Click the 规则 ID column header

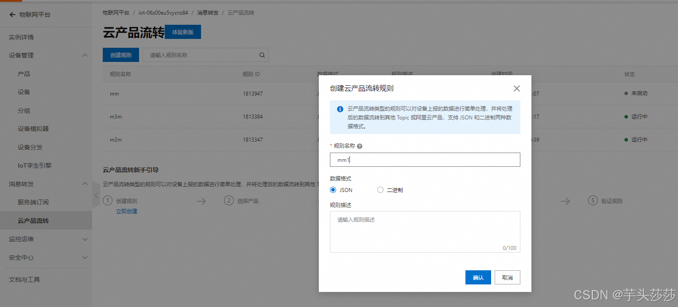point(251,74)
